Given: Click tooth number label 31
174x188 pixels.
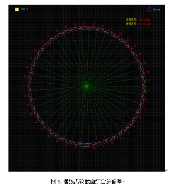Looking at the screenshot, I should (x=84, y=23).
